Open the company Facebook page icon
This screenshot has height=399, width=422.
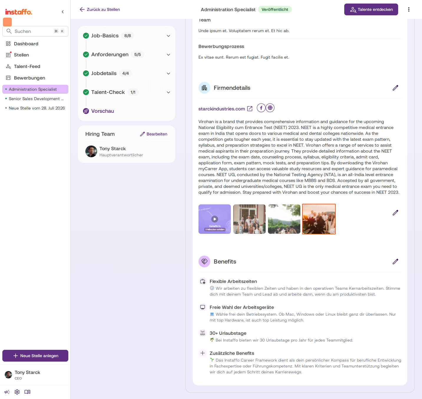261,108
